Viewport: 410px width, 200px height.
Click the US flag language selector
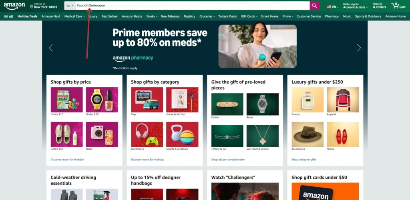(332, 7)
